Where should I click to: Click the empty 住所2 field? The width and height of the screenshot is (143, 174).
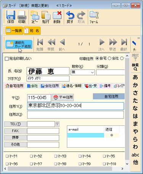(76, 115)
